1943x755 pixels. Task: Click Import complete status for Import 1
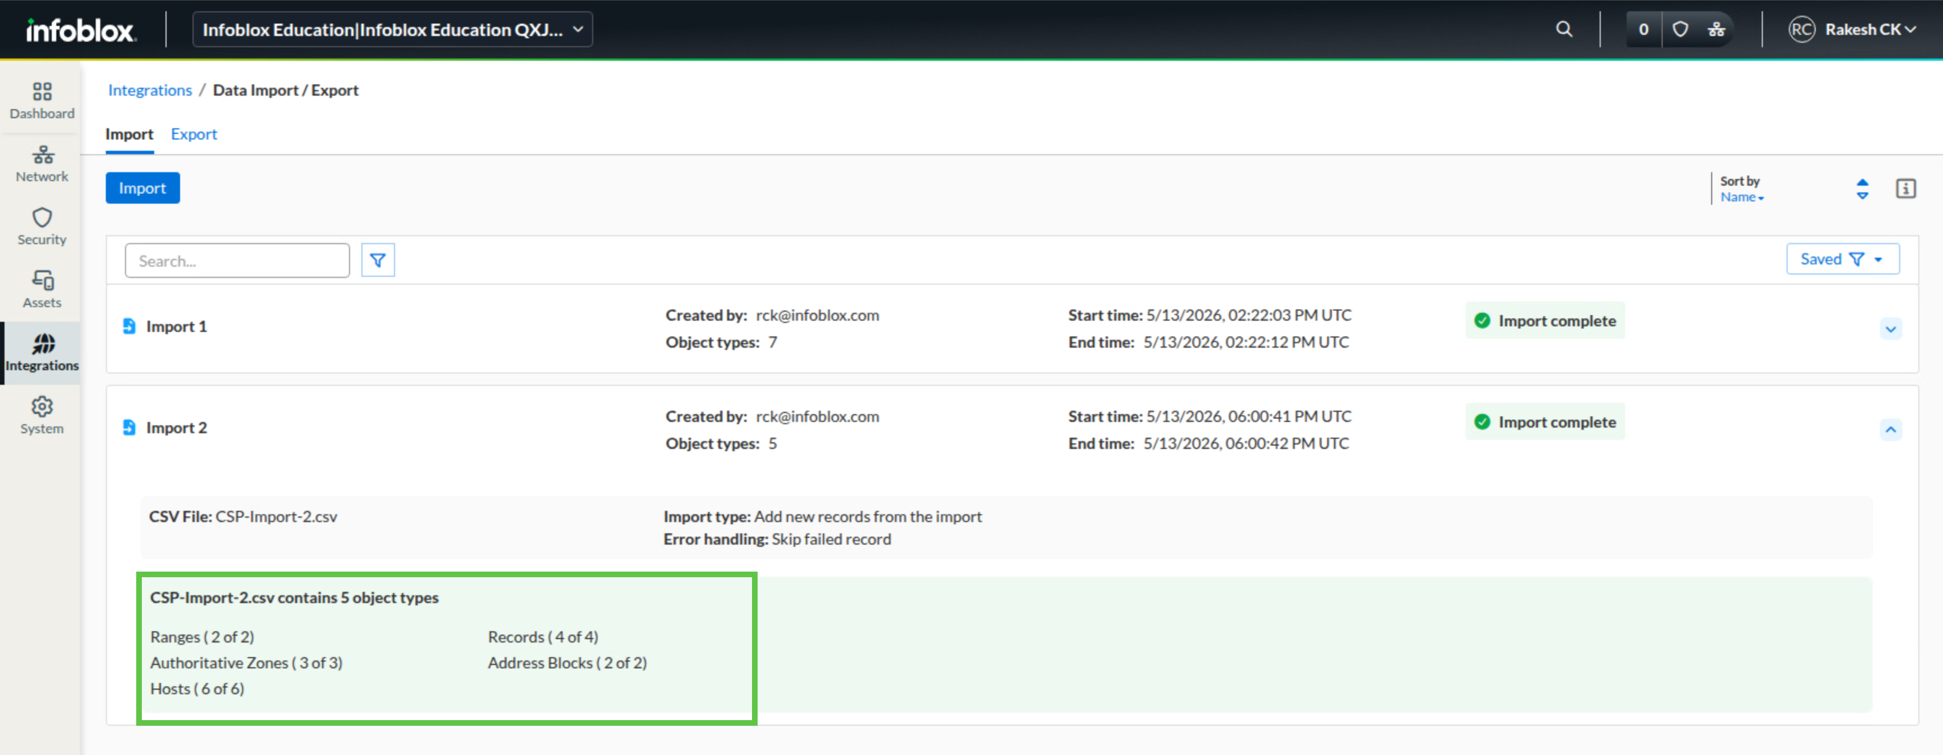click(x=1544, y=321)
